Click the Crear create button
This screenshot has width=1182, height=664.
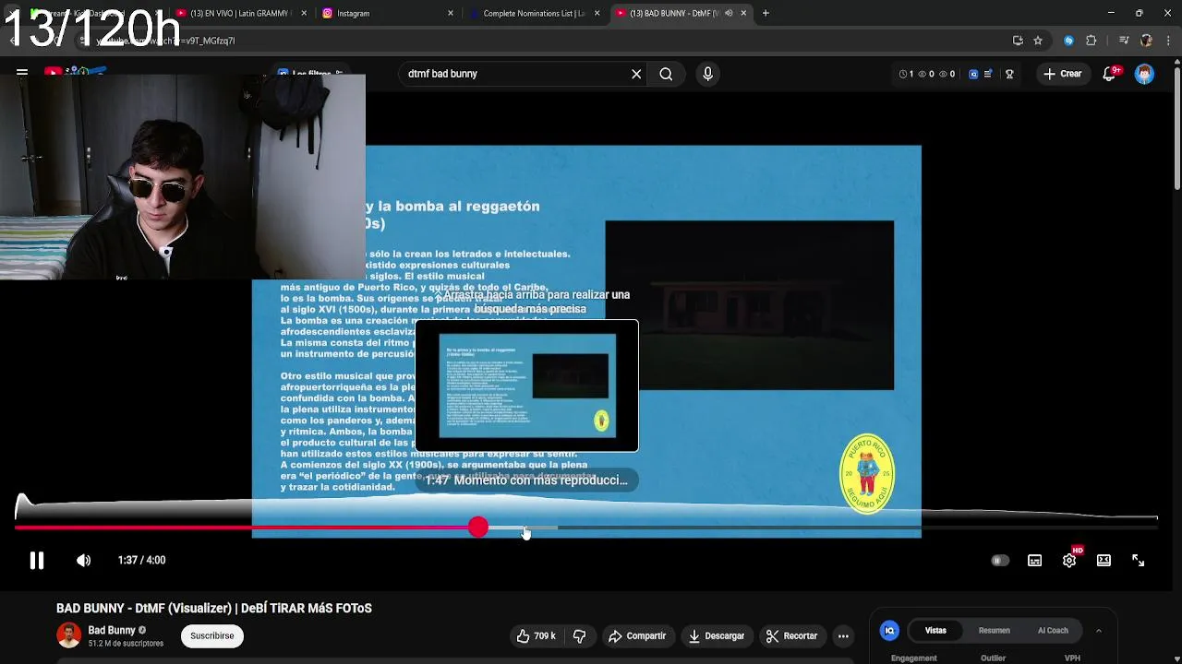pos(1062,74)
